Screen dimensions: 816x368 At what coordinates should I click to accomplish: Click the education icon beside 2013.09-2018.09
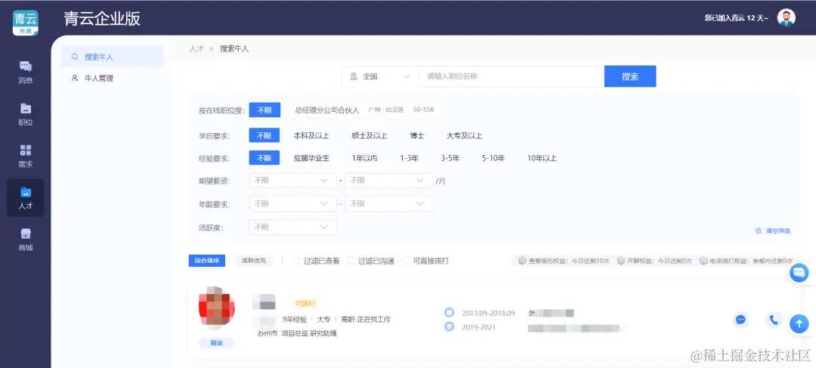click(449, 313)
